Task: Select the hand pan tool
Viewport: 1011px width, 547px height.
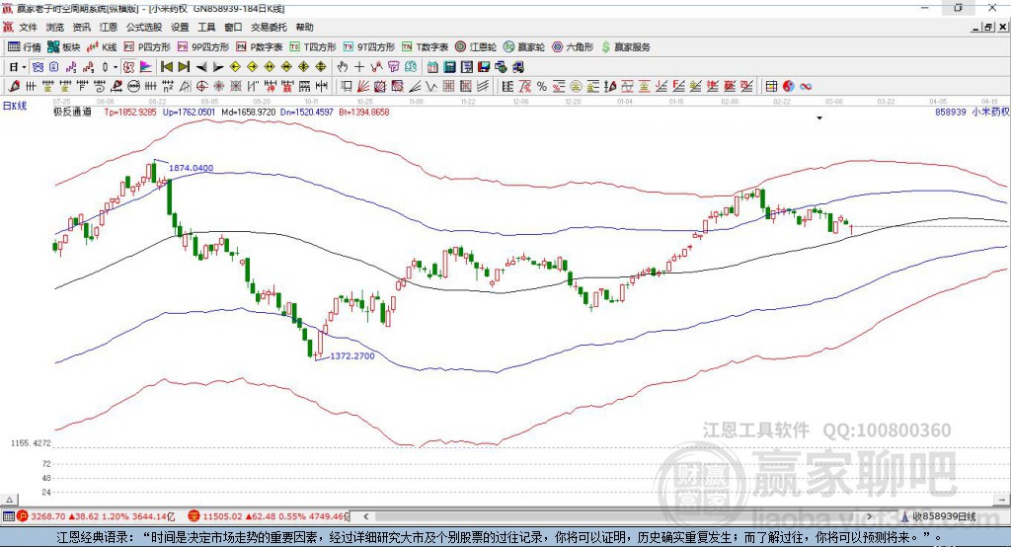Action: 342,67
